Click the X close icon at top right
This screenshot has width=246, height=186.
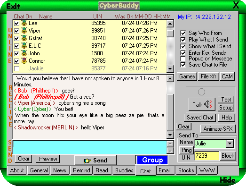[x=236, y=5]
